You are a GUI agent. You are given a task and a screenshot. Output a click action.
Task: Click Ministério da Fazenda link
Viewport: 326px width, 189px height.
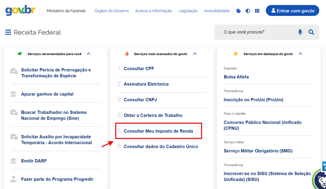pos(66,11)
